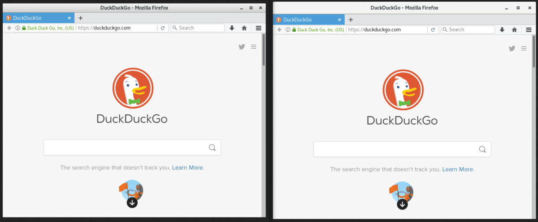The image size is (538, 222).
Task: Reload the page in right Firefox window
Action: point(433,29)
